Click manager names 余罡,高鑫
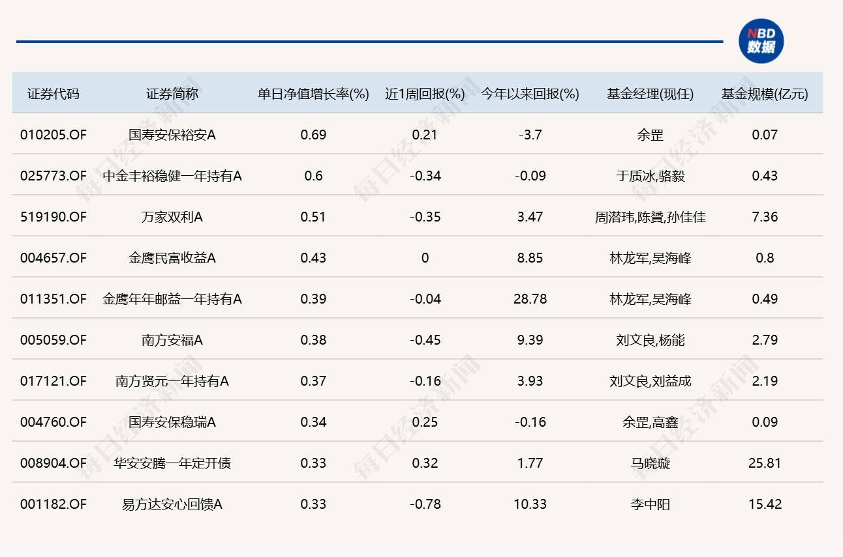843x557 pixels. [x=650, y=422]
